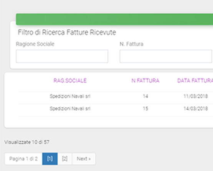213x171 pixels.
Task: Open the Next » page link
Action: pos(84,159)
